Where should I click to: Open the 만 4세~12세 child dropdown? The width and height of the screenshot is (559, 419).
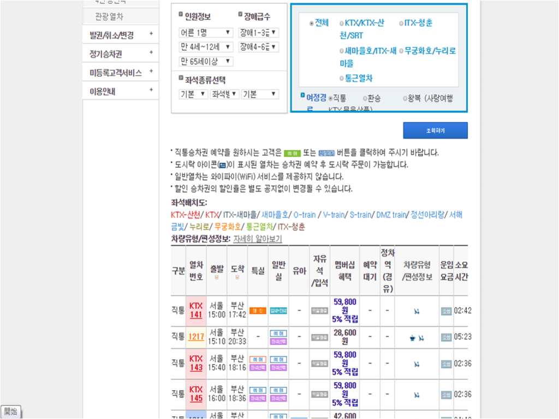pyautogui.click(x=206, y=47)
